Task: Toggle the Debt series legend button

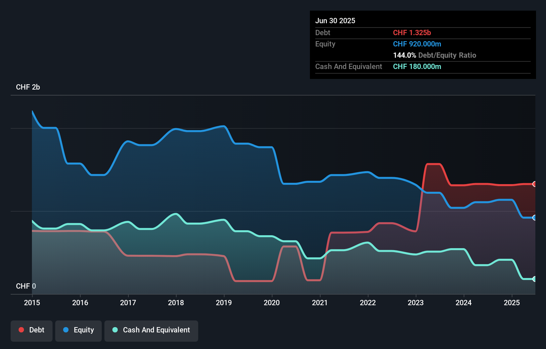Action: 32,330
